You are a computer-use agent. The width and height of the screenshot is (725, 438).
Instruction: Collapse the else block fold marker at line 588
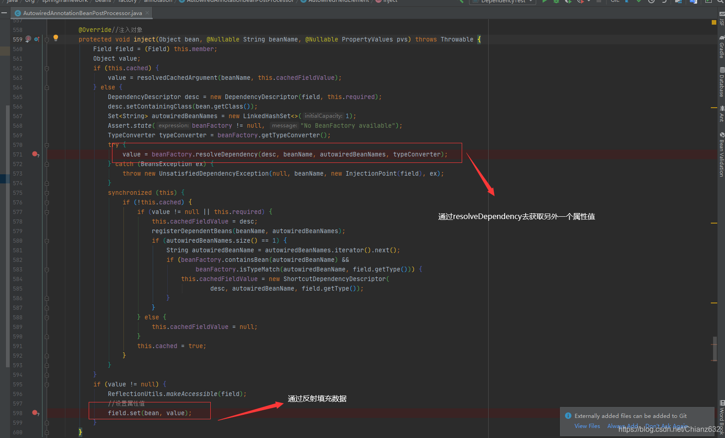click(x=47, y=318)
